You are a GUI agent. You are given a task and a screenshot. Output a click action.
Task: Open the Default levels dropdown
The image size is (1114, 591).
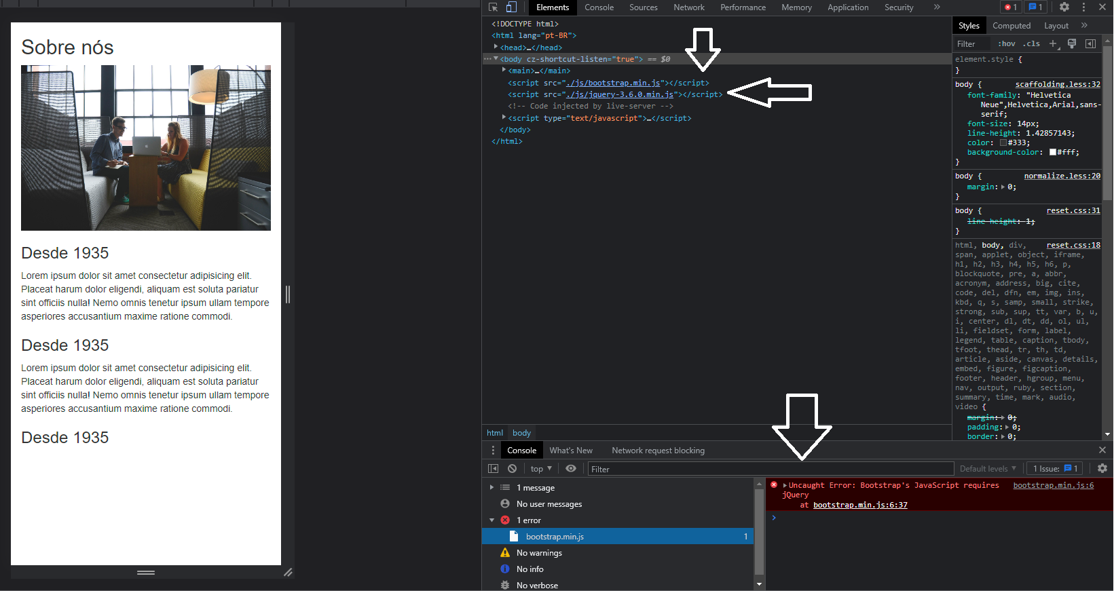coord(988,469)
